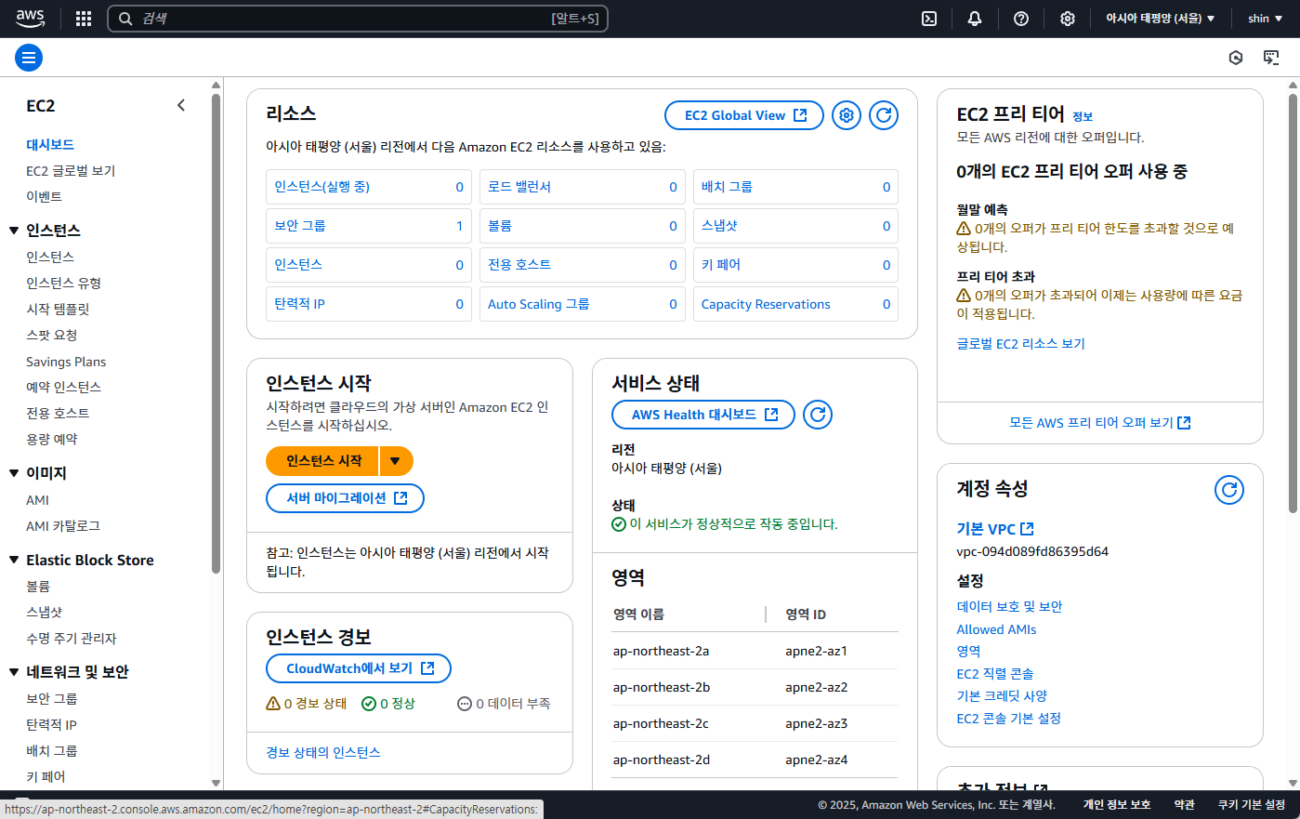Open the 로드 밸런서 resource link
This screenshot has width=1300, height=819.
pyautogui.click(x=519, y=187)
